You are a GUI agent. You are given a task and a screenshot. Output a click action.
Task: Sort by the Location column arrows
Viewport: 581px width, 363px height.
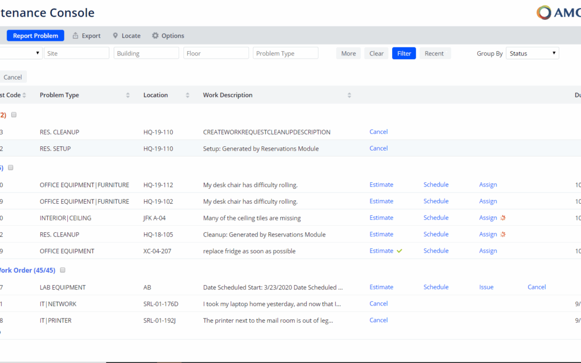coord(188,95)
